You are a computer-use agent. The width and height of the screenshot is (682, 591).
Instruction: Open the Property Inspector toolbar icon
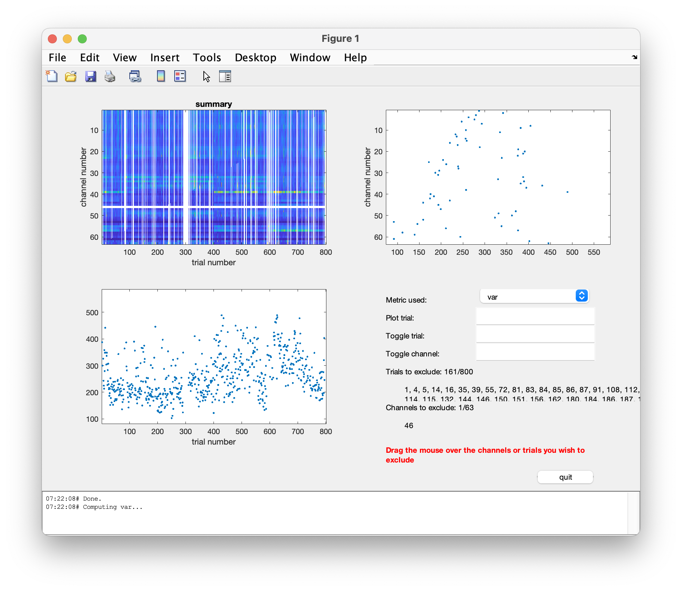point(225,76)
